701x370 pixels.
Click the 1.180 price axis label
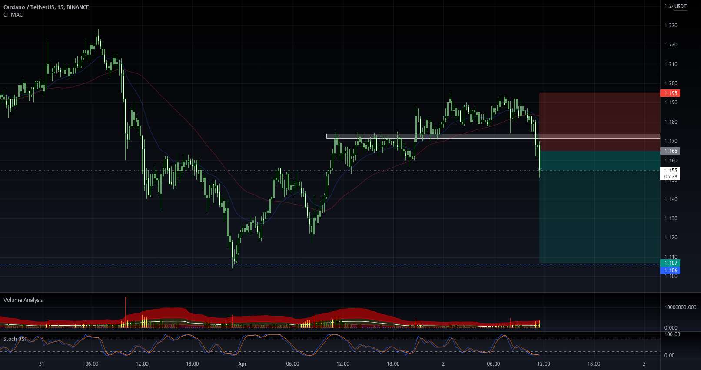[x=671, y=122]
